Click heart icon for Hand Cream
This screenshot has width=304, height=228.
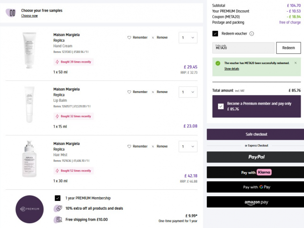coord(130,37)
